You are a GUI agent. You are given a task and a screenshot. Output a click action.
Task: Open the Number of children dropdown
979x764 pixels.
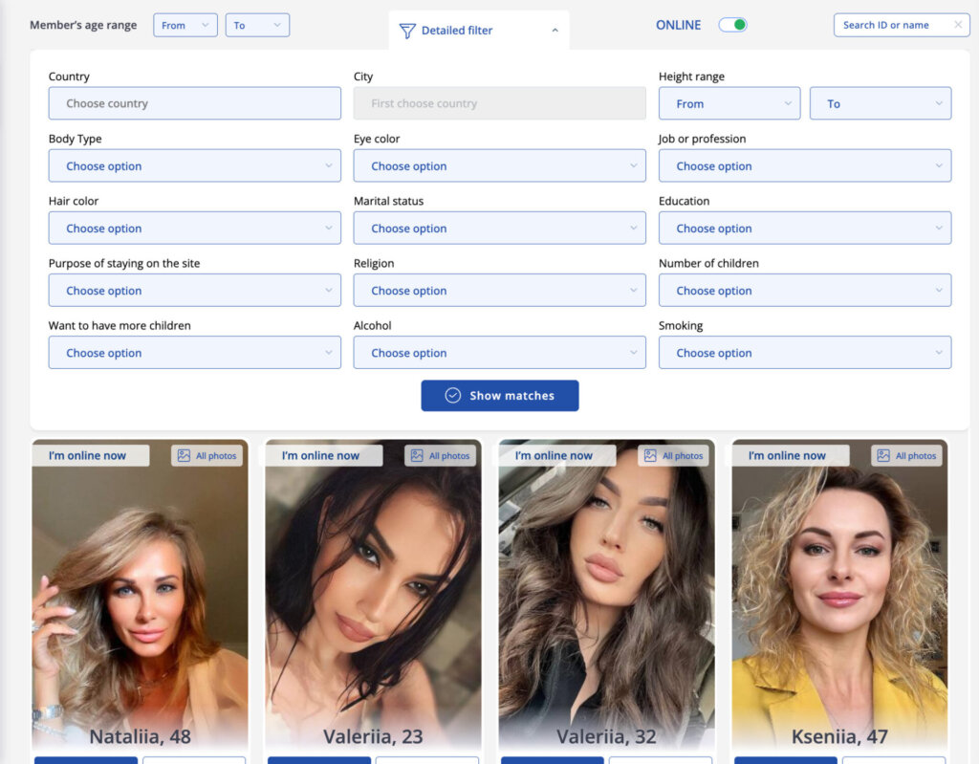pyautogui.click(x=804, y=290)
